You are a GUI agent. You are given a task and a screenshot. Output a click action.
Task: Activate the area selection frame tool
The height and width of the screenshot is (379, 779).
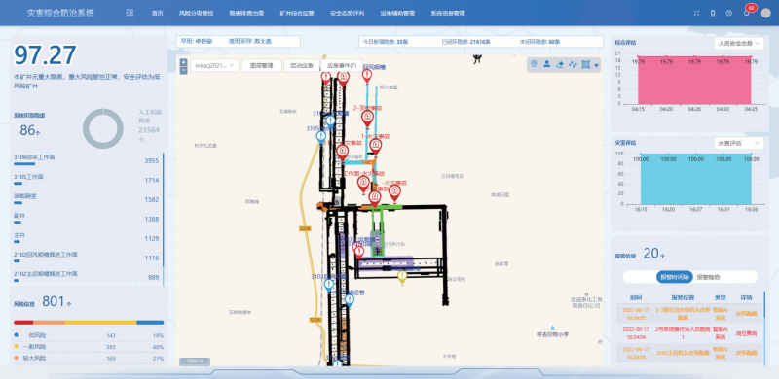coord(585,64)
